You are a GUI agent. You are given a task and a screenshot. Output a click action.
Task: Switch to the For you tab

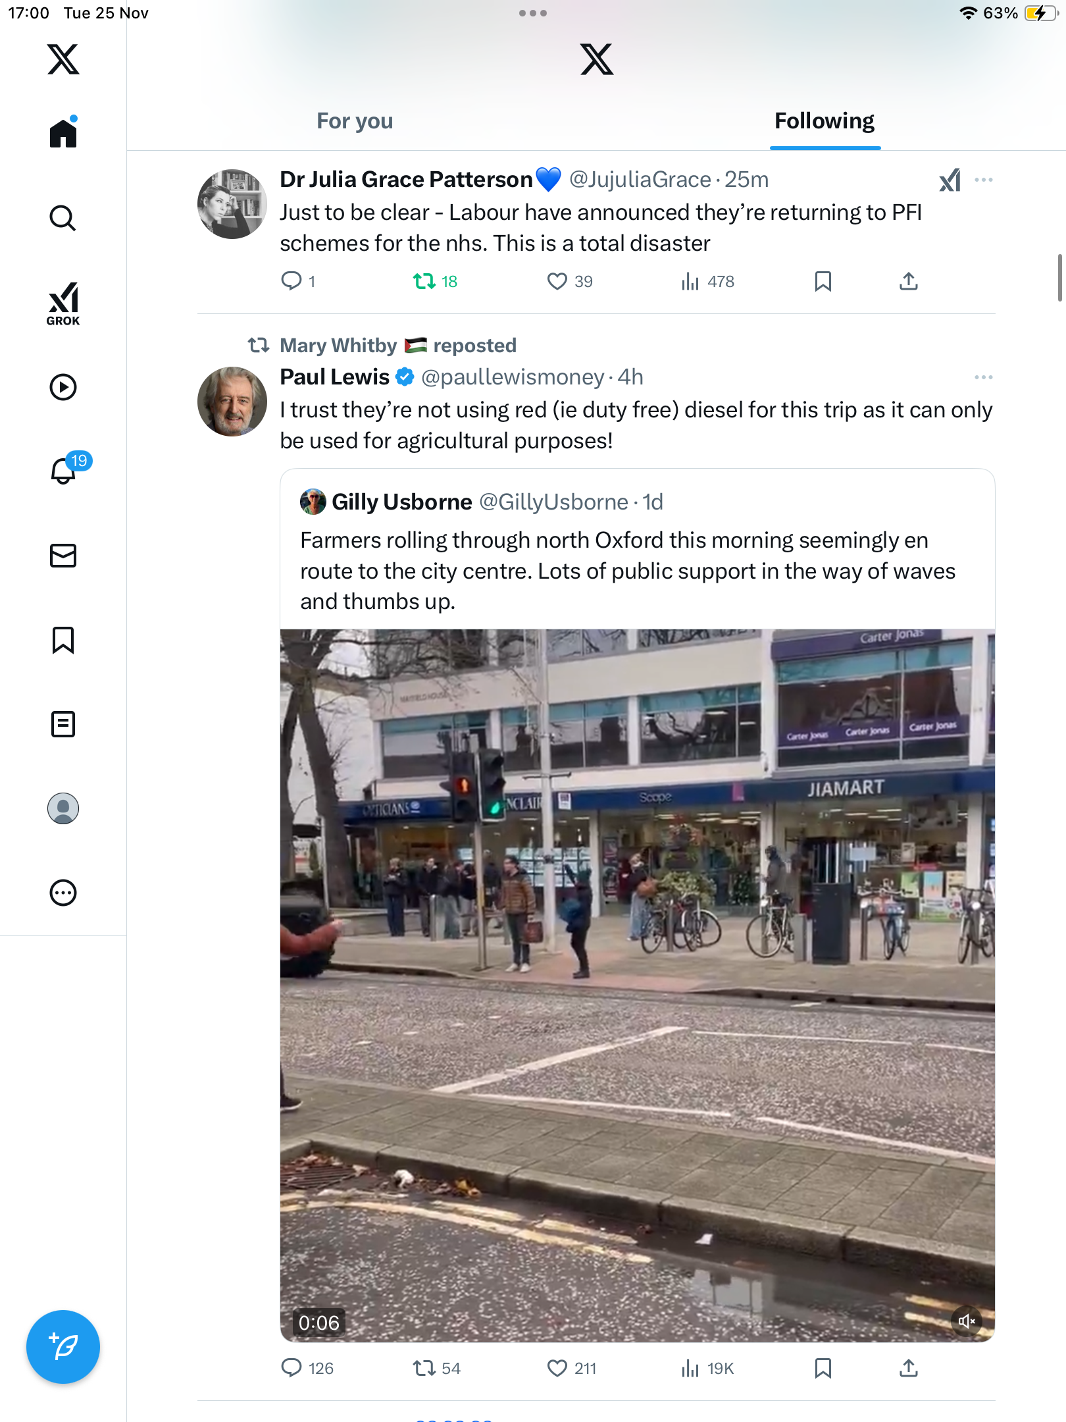coord(355,121)
